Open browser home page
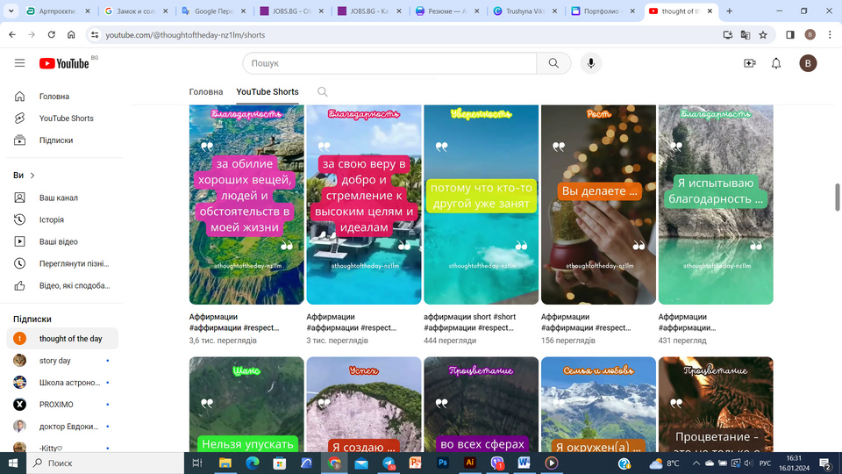The width and height of the screenshot is (842, 474). click(x=71, y=35)
